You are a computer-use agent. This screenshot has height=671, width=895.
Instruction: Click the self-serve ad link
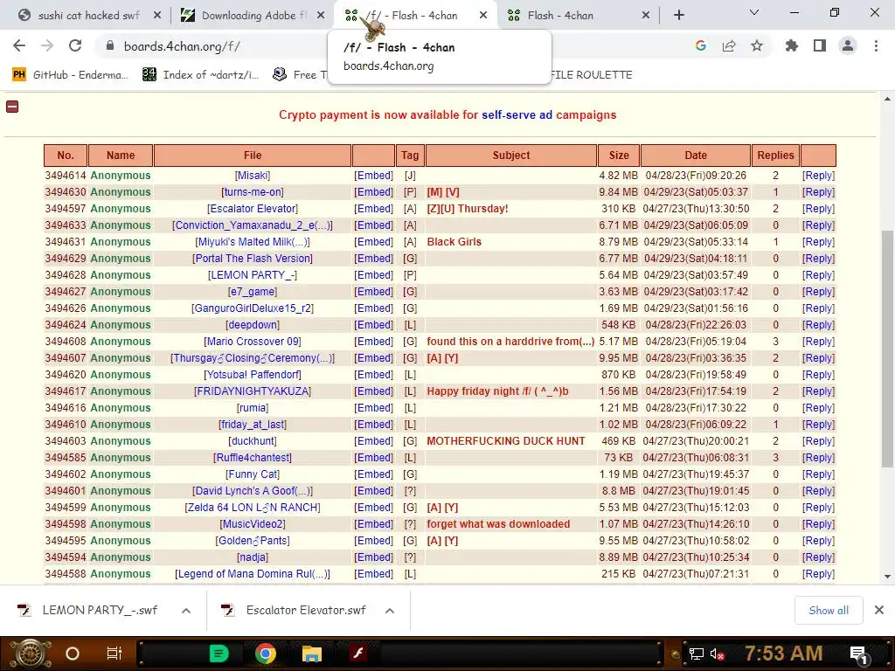[x=517, y=114]
